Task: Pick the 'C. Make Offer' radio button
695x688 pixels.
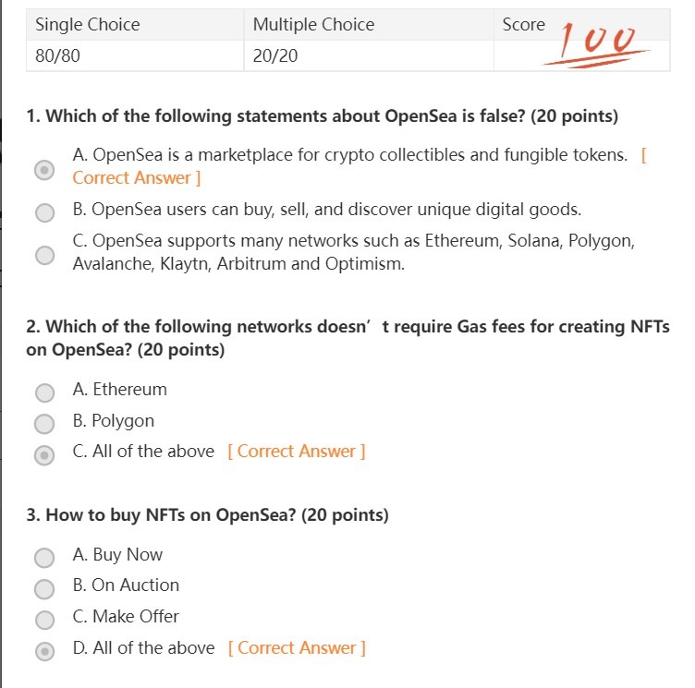Action: coord(44,620)
